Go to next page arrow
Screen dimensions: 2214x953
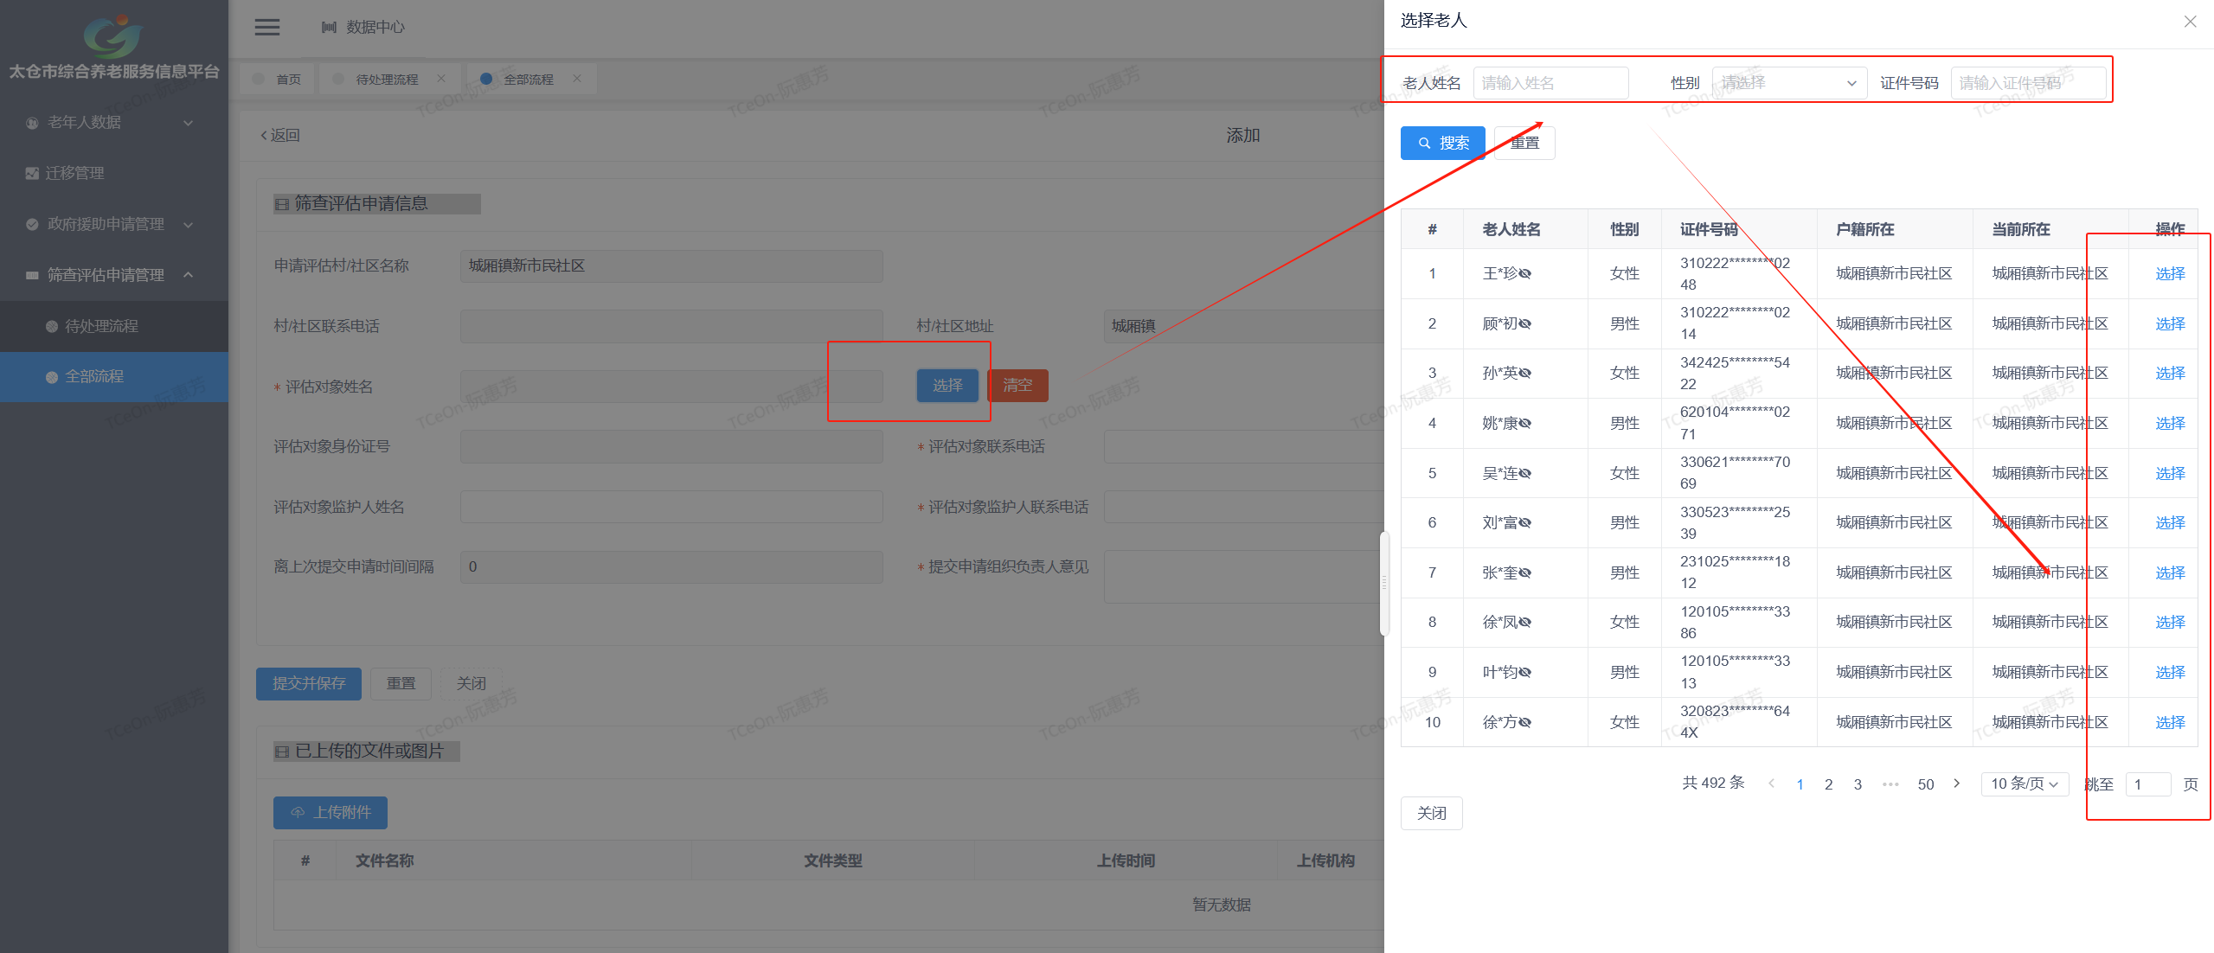click(x=1957, y=784)
